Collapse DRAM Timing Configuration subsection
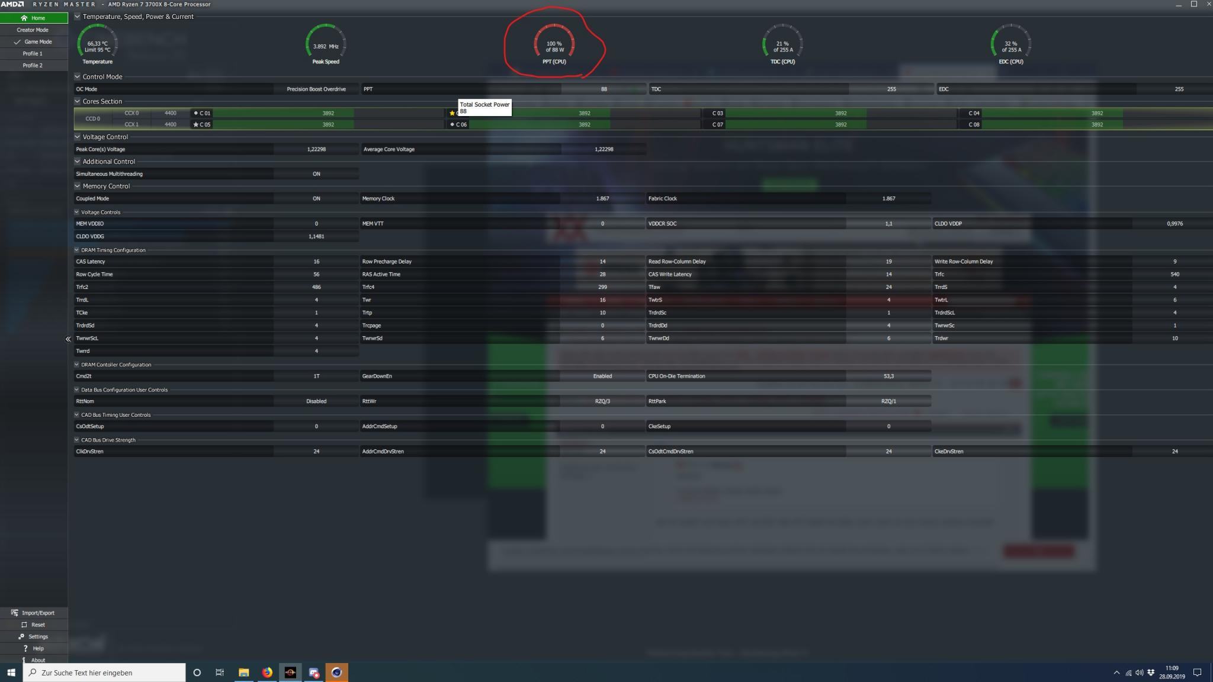 tap(76, 250)
